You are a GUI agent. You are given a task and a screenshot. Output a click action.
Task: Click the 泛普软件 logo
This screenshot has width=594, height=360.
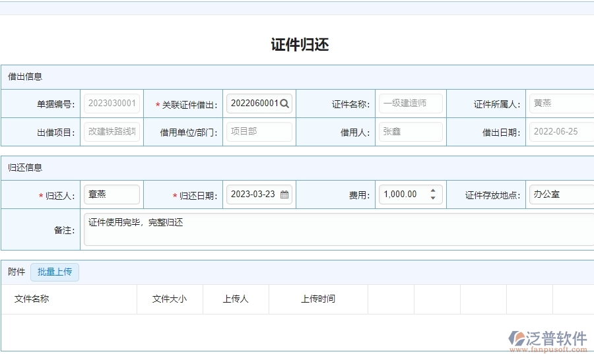point(548,340)
